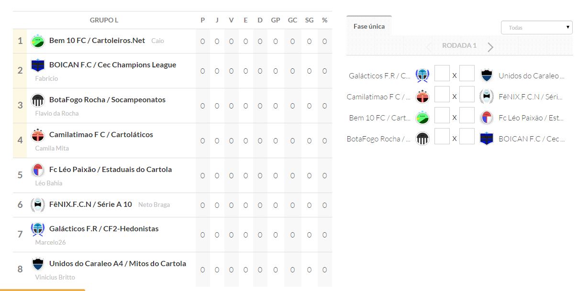This screenshot has height=291, width=578.
Task: Select the Fase única tab
Action: pyautogui.click(x=369, y=27)
